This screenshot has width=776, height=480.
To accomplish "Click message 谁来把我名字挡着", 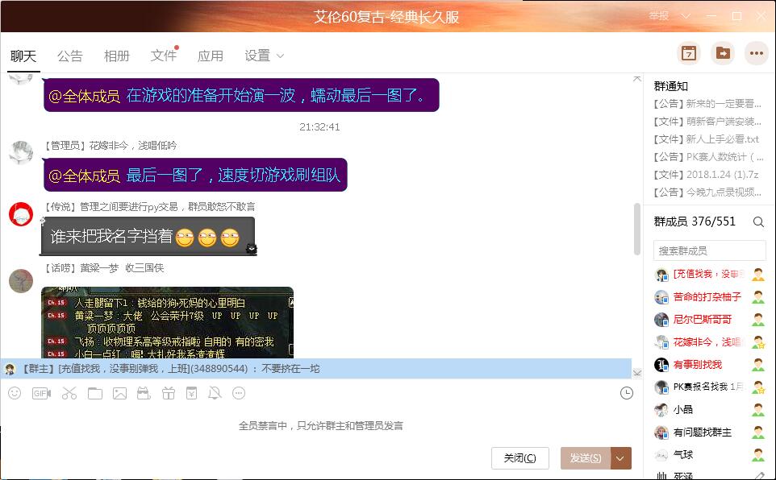I will (x=148, y=236).
